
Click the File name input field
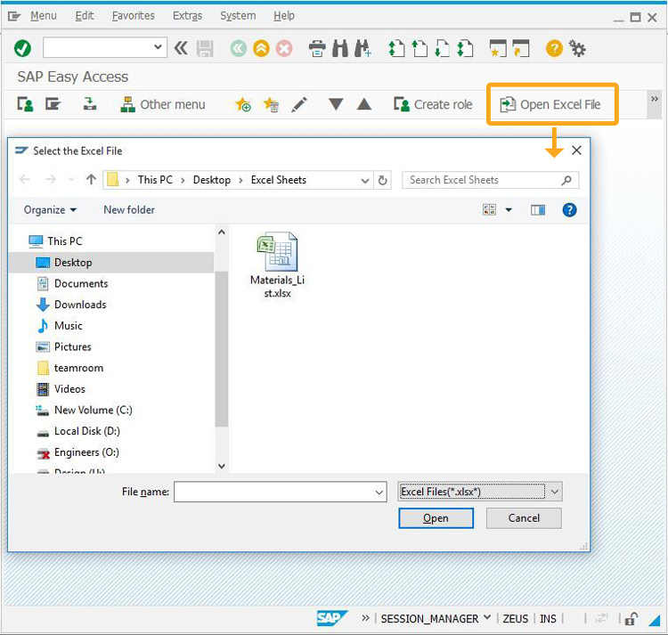[280, 492]
